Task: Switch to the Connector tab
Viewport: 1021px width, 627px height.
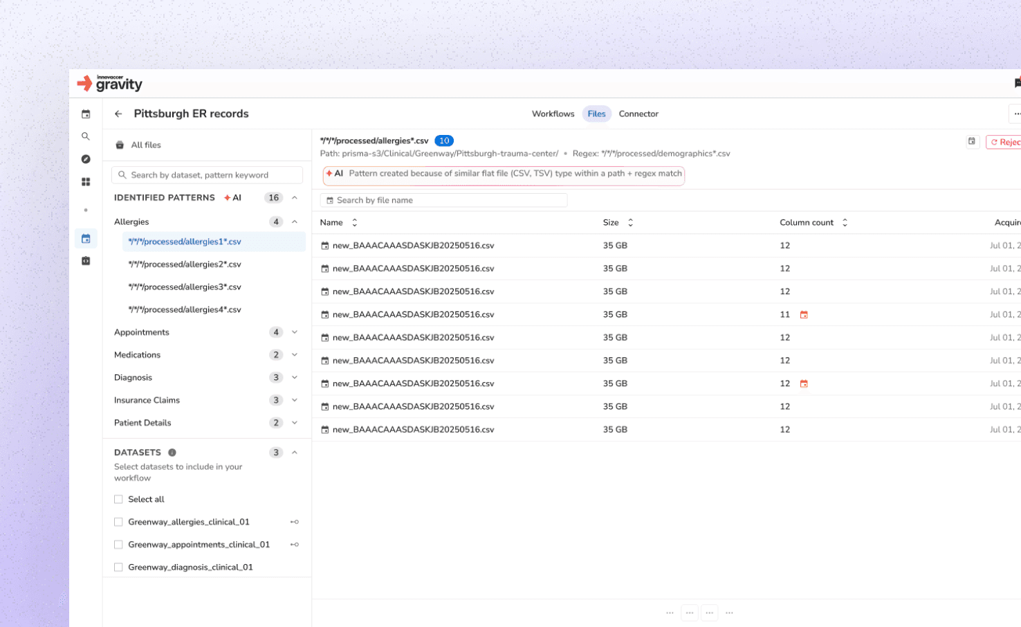Action: point(638,114)
